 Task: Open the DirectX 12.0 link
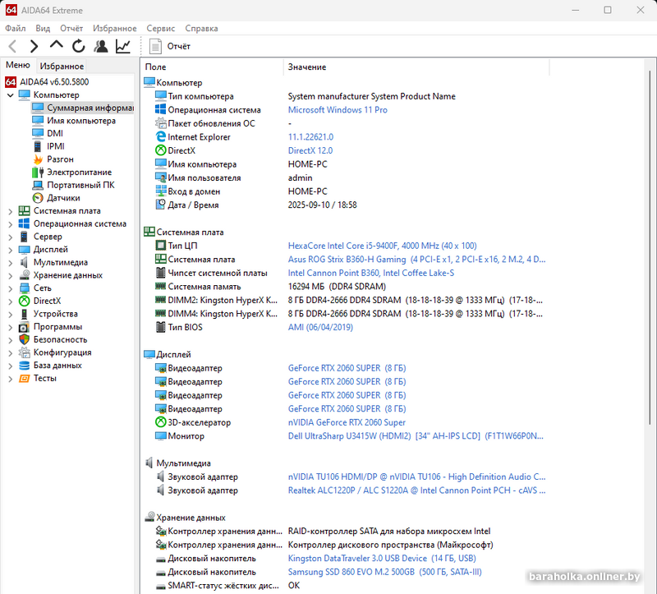click(310, 150)
